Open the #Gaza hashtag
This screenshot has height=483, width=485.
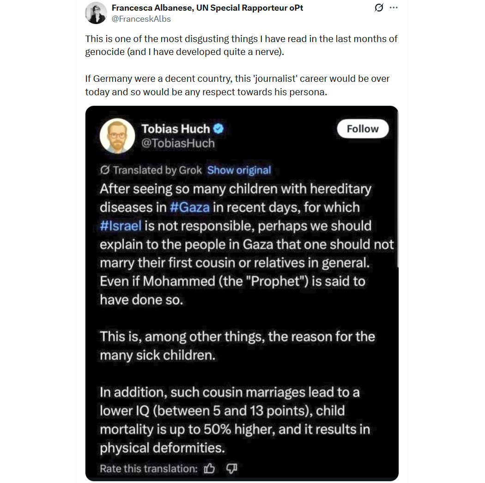pos(189,208)
